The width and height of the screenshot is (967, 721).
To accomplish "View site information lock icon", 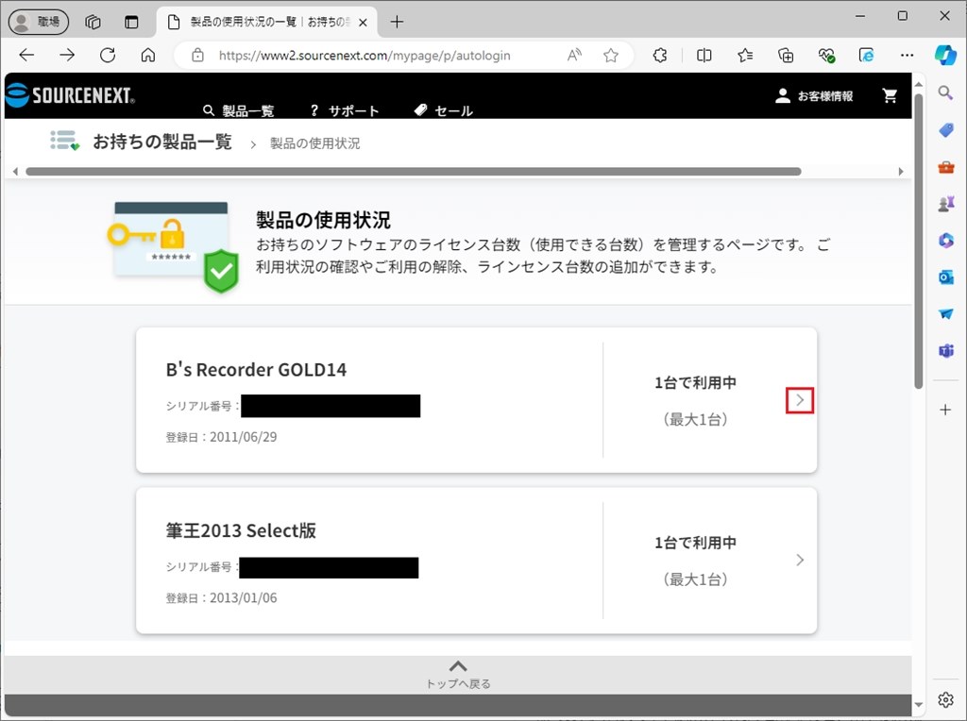I will [x=197, y=56].
